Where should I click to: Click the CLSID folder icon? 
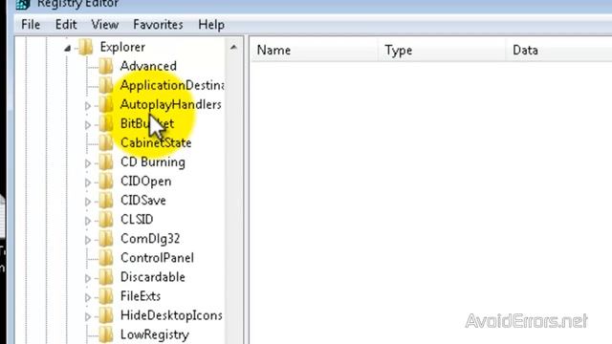(106, 219)
